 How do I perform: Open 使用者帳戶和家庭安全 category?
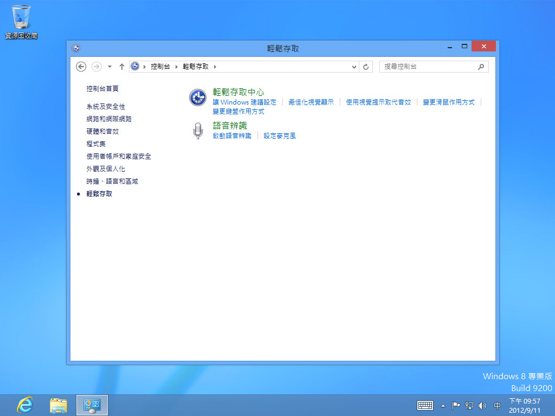tap(119, 157)
